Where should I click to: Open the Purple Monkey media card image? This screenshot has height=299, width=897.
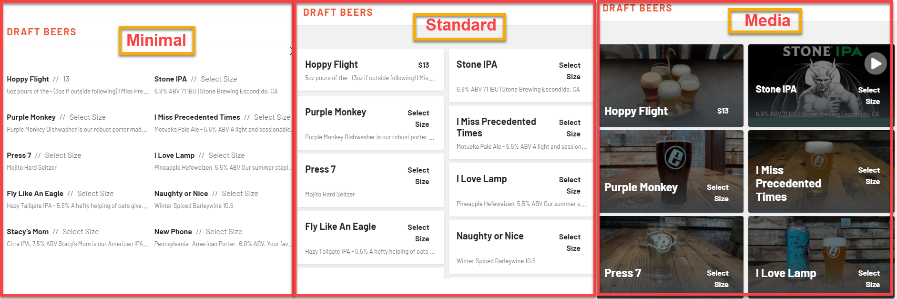[671, 172]
